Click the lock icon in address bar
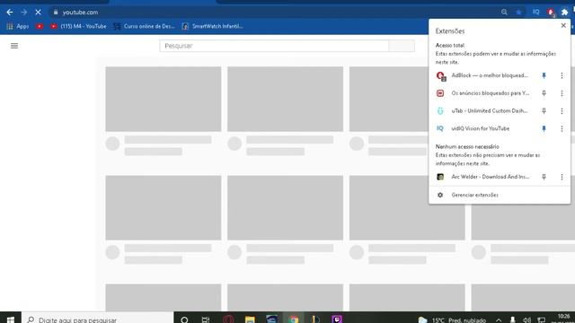The image size is (575, 323). (x=56, y=12)
